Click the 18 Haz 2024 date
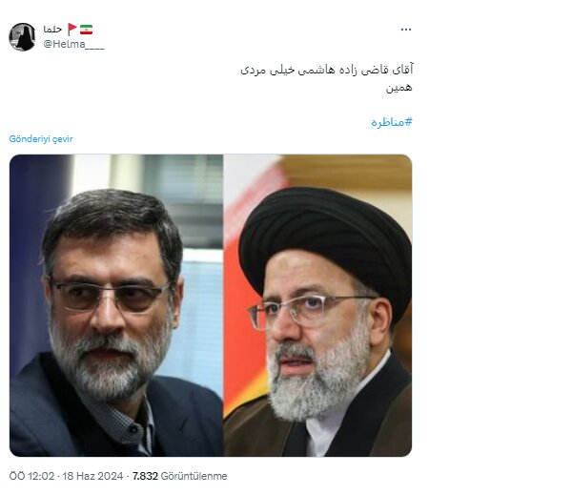This screenshot has height=495, width=572. 92,476
